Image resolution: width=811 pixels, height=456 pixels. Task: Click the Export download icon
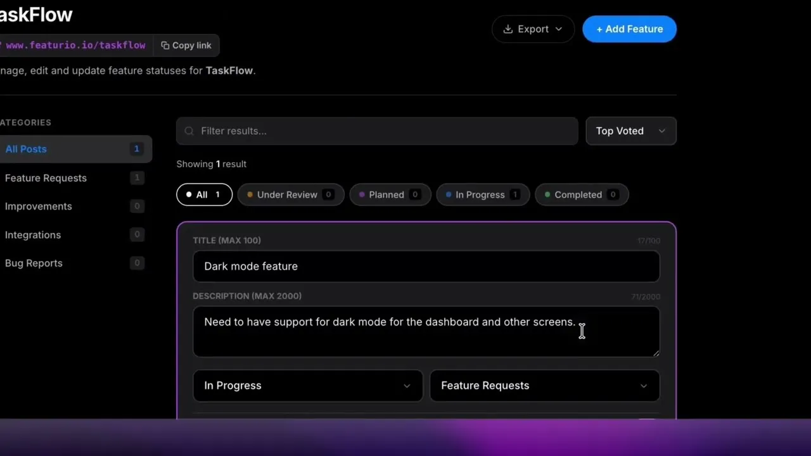pos(508,29)
